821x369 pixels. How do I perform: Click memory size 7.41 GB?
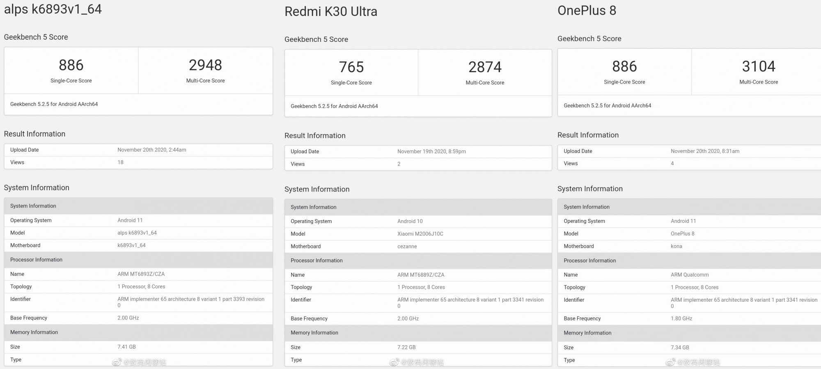(x=126, y=347)
